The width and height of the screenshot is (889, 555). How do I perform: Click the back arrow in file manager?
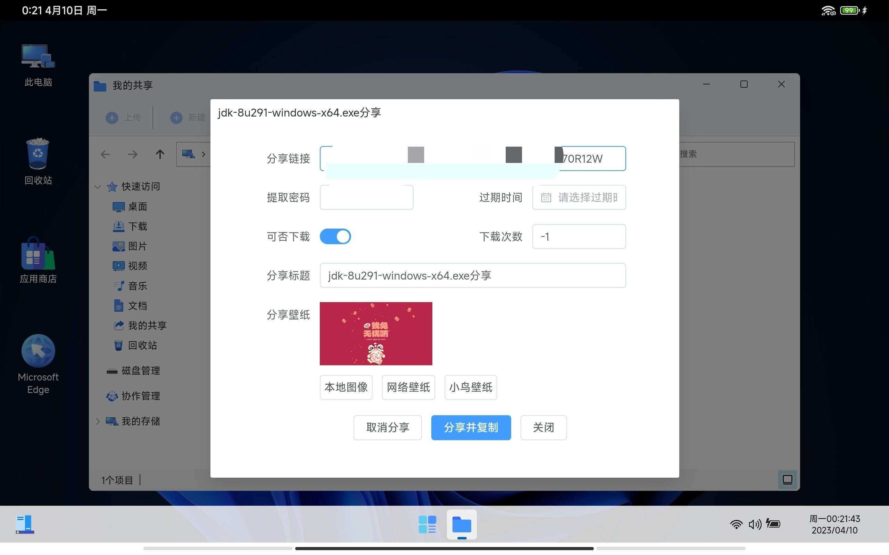[x=105, y=154]
